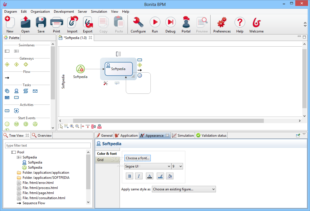Image resolution: width=310 pixels, height=211 pixels.
Task: Select the Human task icon in Palette
Action: tap(16, 91)
